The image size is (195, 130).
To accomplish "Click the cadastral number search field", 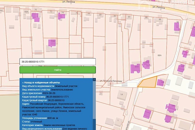I will pos(58,61).
